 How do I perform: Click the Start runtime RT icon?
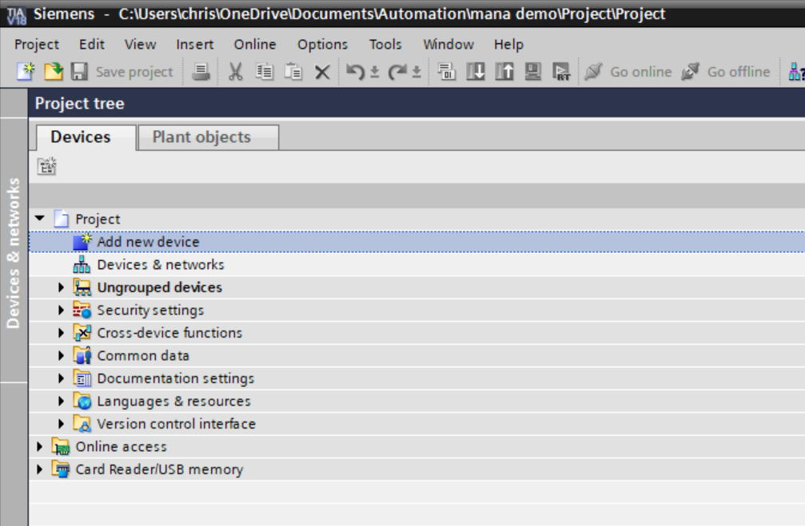pyautogui.click(x=561, y=71)
